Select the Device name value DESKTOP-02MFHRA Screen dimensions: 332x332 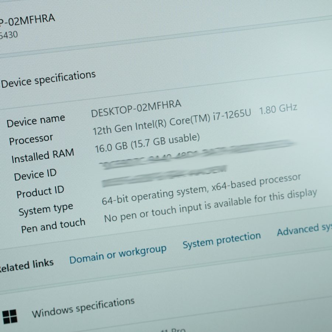(x=136, y=108)
